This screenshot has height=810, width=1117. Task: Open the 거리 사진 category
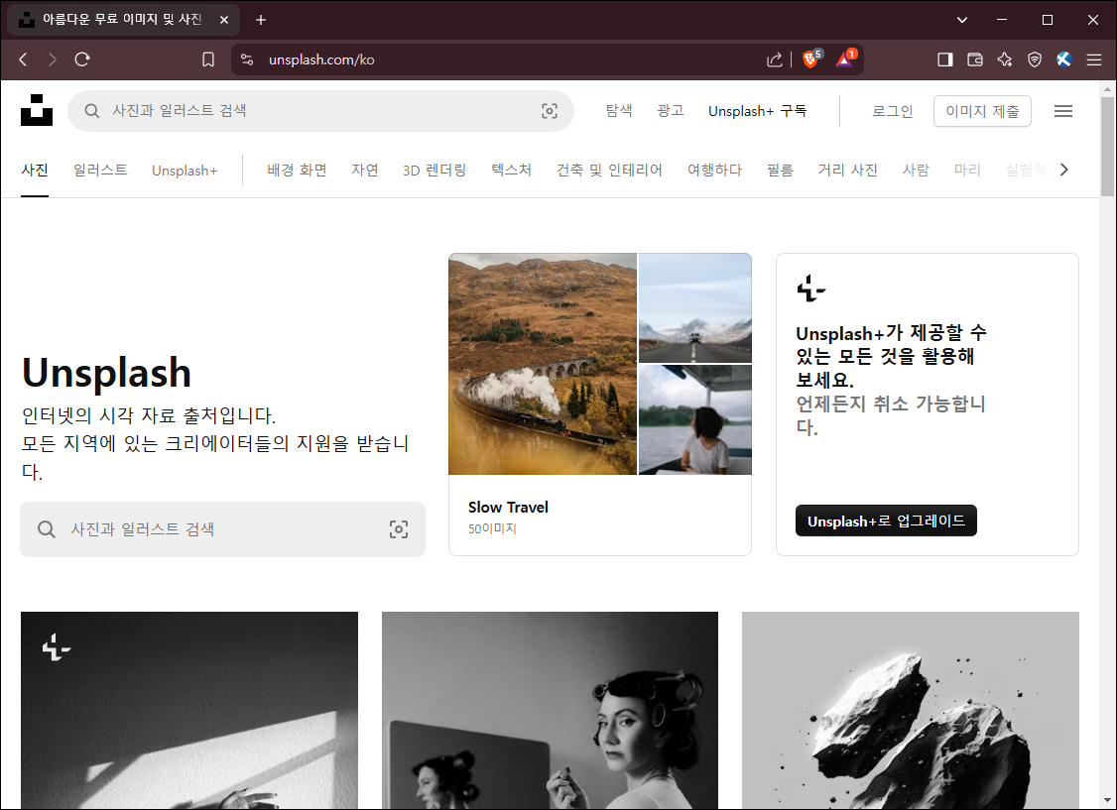(x=848, y=171)
